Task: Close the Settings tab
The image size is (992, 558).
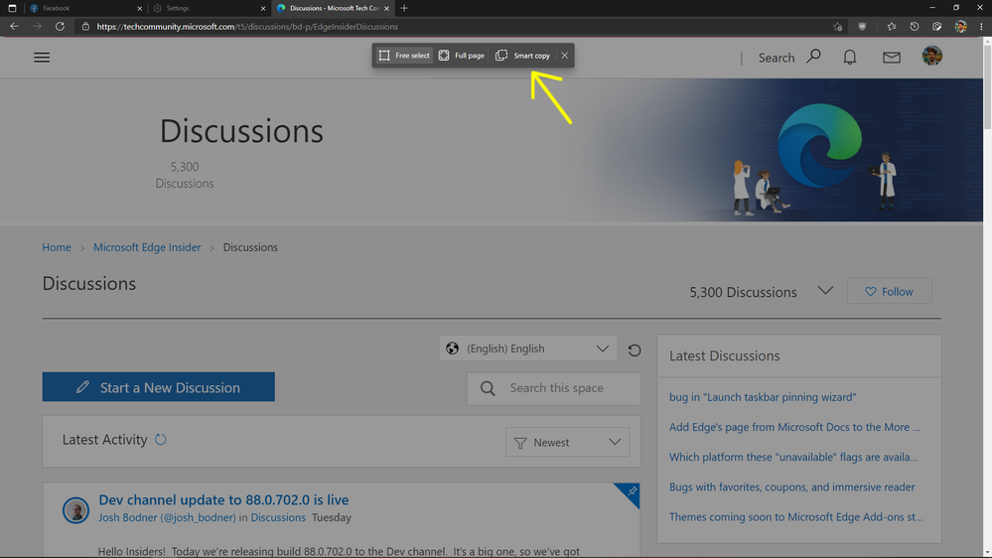Action: [263, 8]
